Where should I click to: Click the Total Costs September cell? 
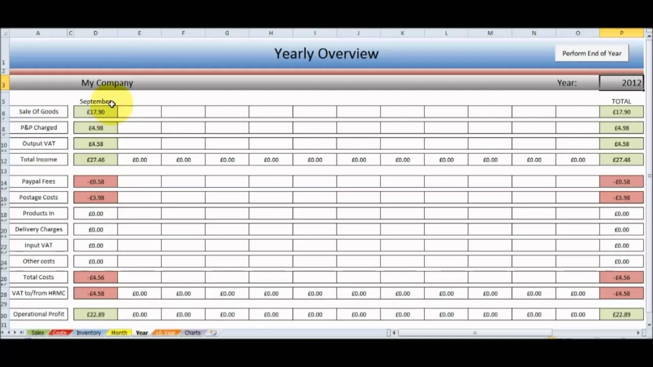(95, 277)
